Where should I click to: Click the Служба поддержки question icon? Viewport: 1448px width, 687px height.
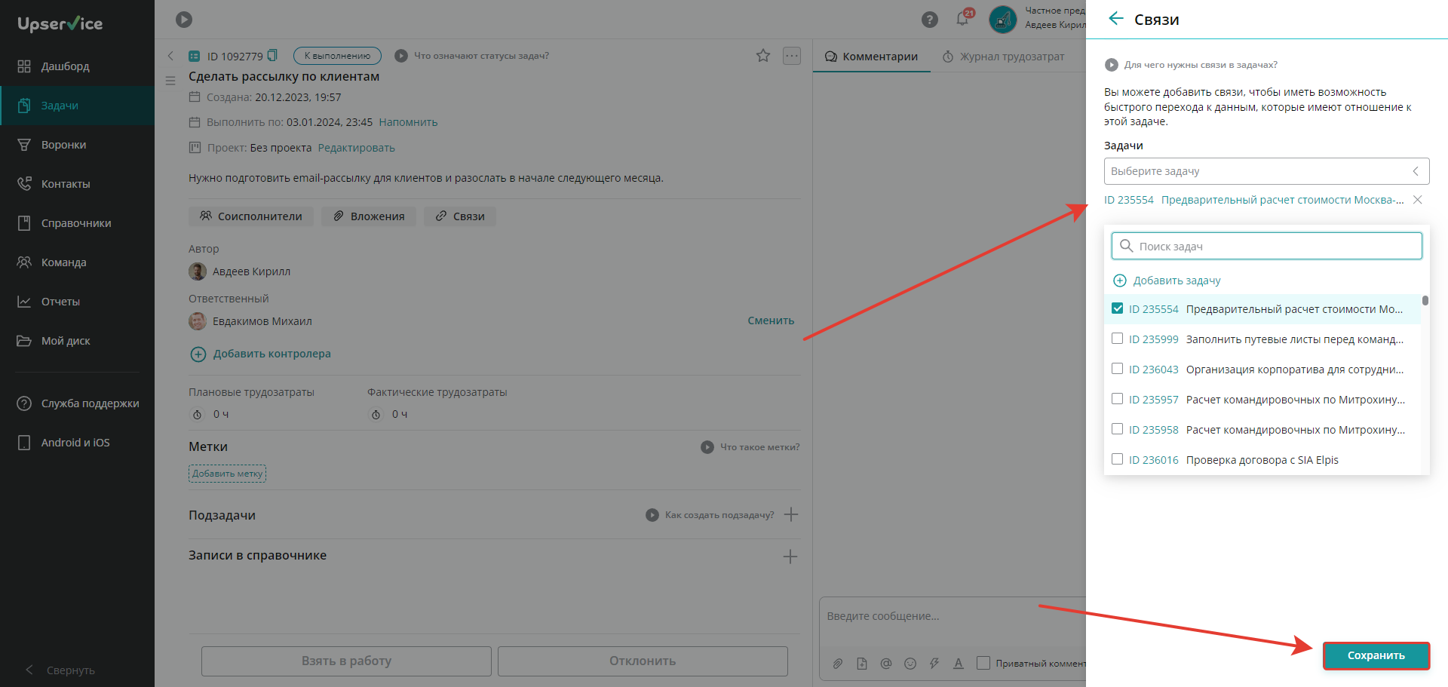(24, 403)
